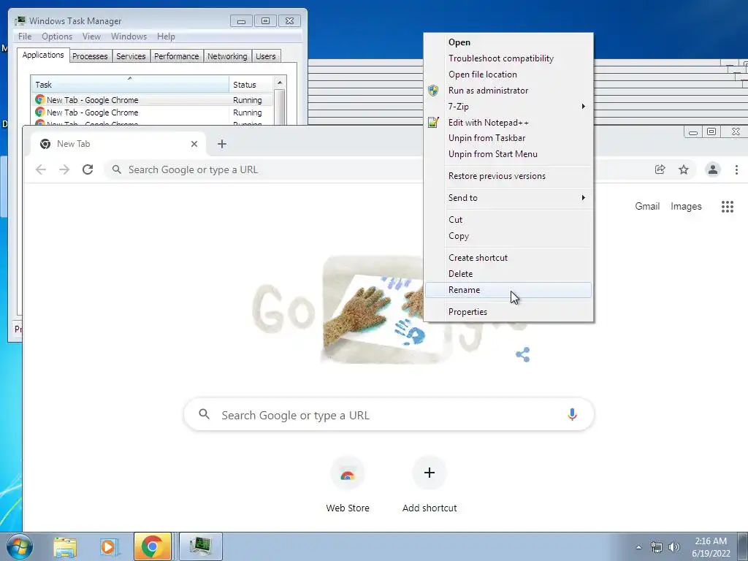Open the Task Manager Help menu
The image size is (748, 561).
coord(166,37)
